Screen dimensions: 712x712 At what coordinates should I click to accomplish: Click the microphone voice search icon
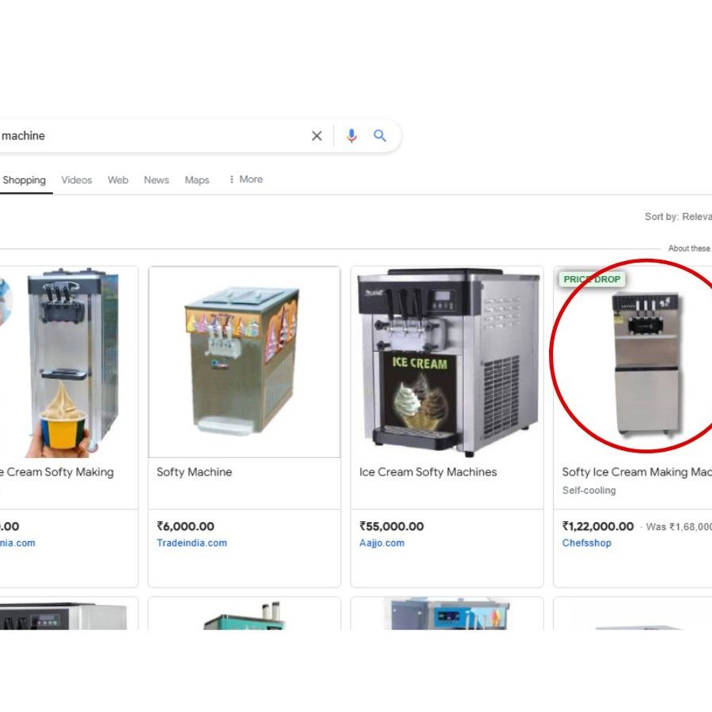pyautogui.click(x=351, y=136)
